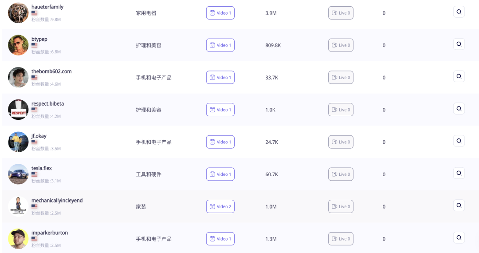This screenshot has height=253, width=479.
Task: Open the detail search icon for thebomb602.com
Action: pyautogui.click(x=459, y=76)
